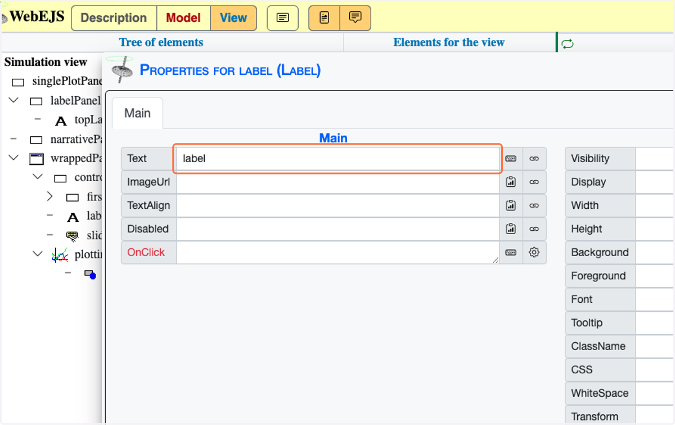Focus the ImageUrl input field
Image resolution: width=675 pixels, height=425 pixels.
(337, 182)
